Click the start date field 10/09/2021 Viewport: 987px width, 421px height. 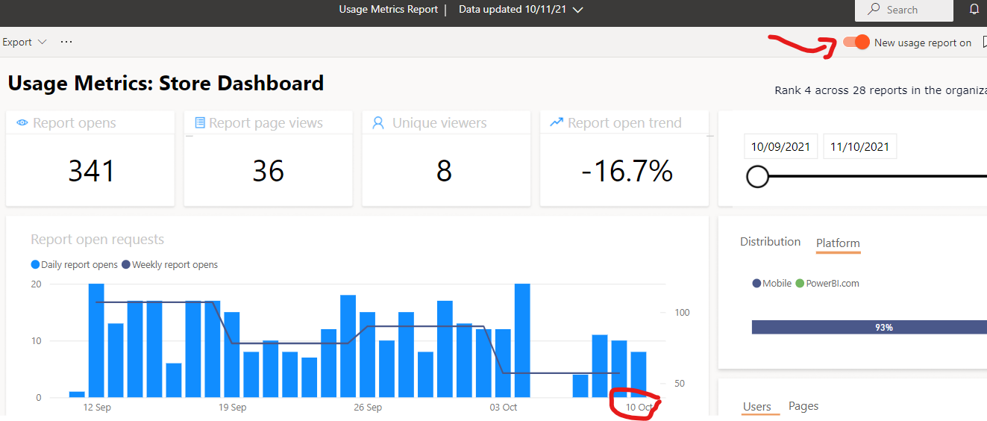pyautogui.click(x=781, y=146)
